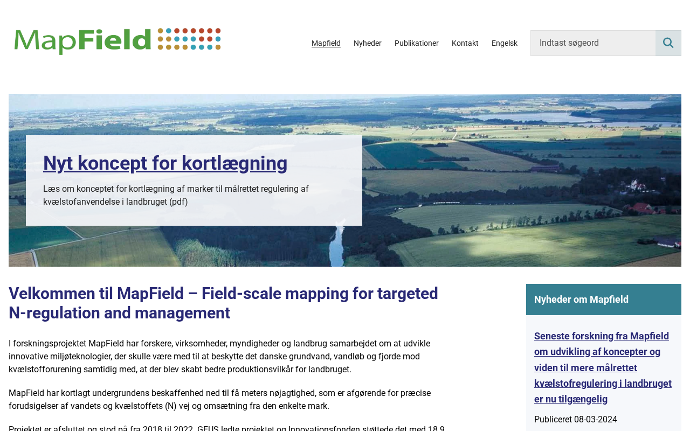Viewport: 690px width, 431px height.
Task: Open the Kontakt page
Action: tap(465, 43)
